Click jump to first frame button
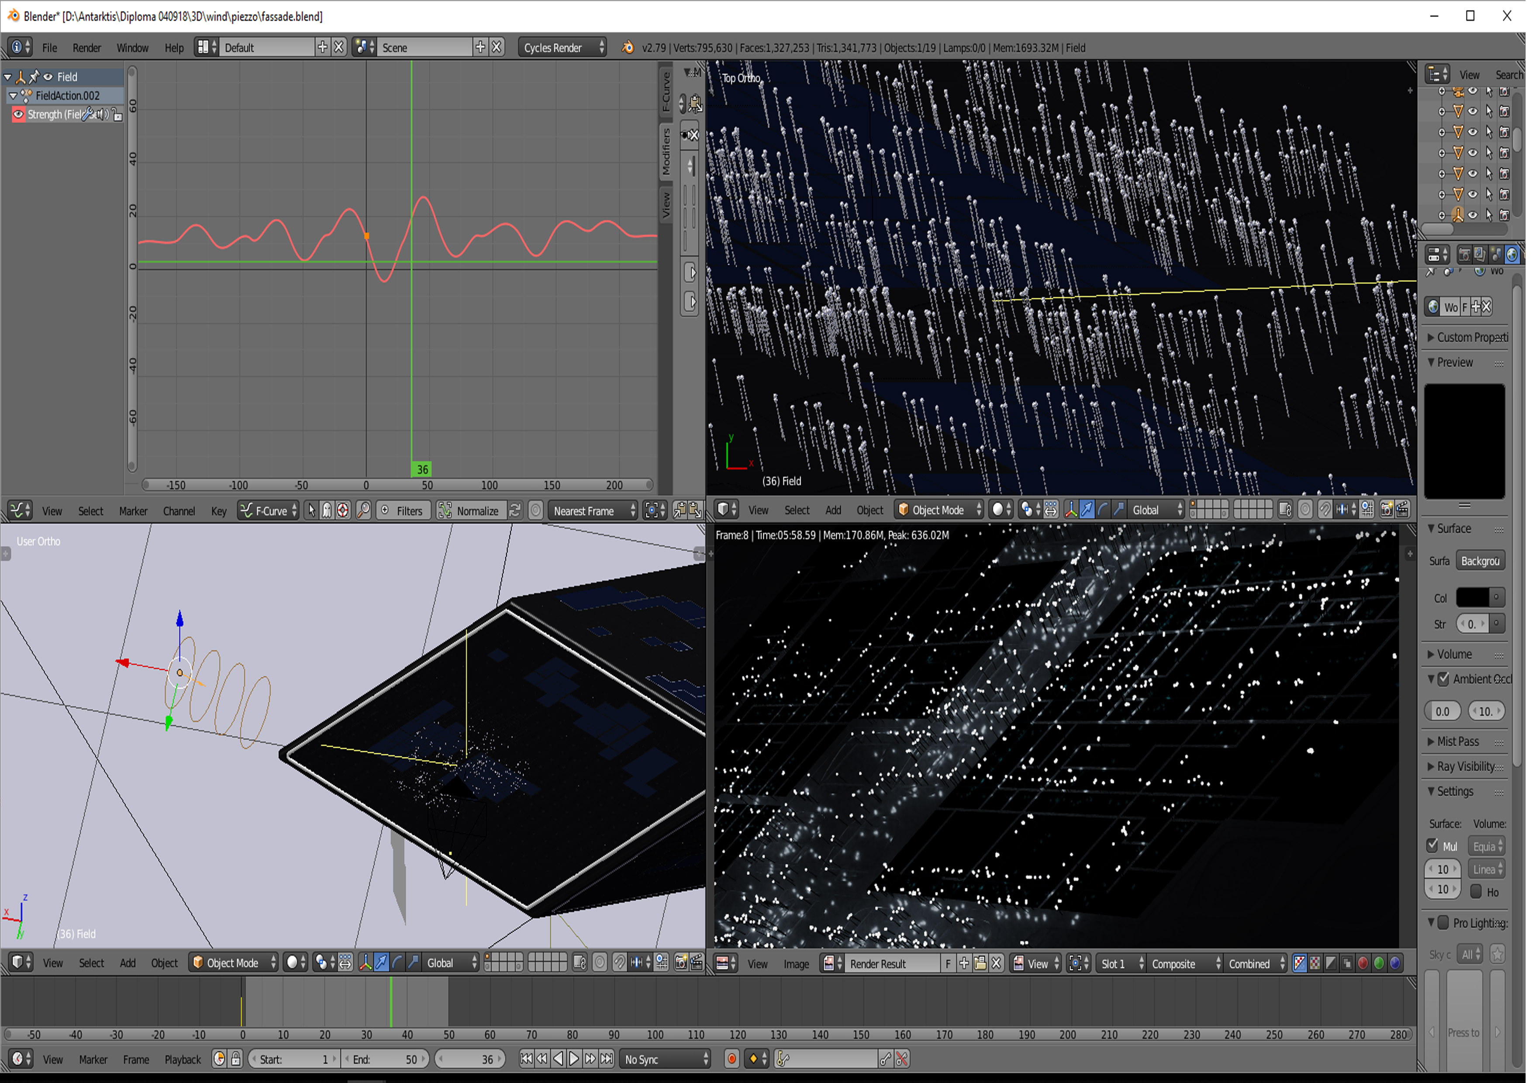Screen dimensions: 1532x1083 click(x=526, y=1059)
